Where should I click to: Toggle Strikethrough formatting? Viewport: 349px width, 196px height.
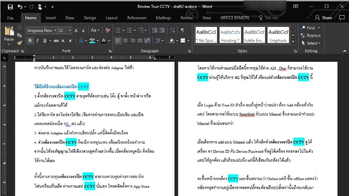tap(55, 40)
